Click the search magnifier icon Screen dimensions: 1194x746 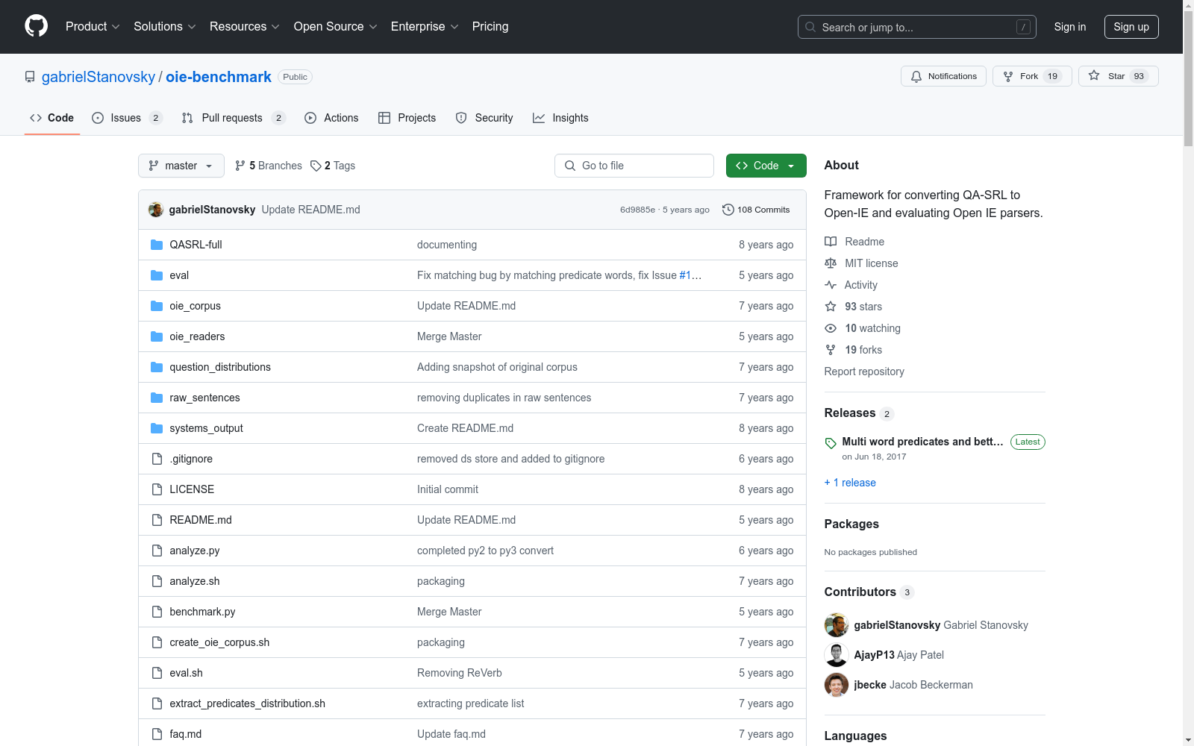tap(810, 27)
